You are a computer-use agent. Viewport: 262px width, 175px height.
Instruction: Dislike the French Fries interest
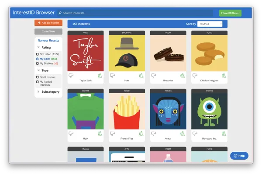(112, 133)
